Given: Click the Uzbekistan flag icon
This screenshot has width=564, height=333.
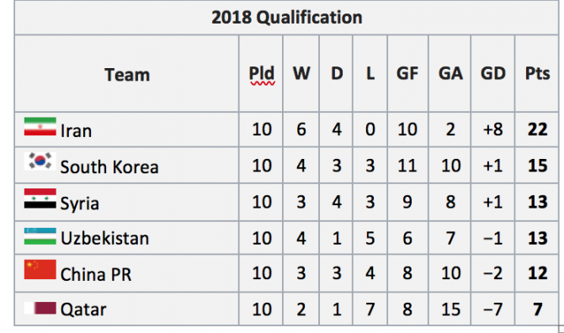Looking at the screenshot, I should coord(40,236).
